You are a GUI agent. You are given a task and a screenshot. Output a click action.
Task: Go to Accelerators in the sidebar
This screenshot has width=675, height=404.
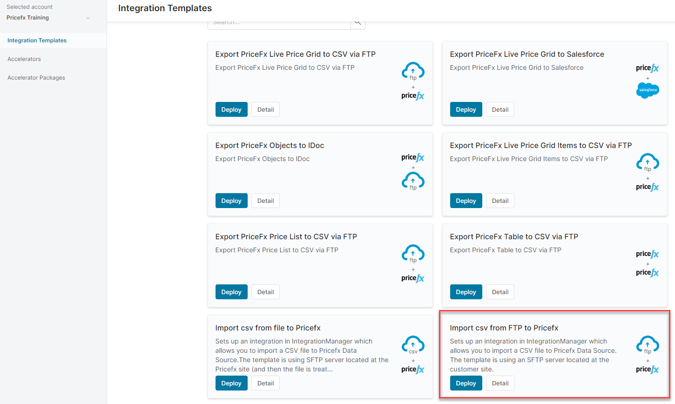(24, 59)
